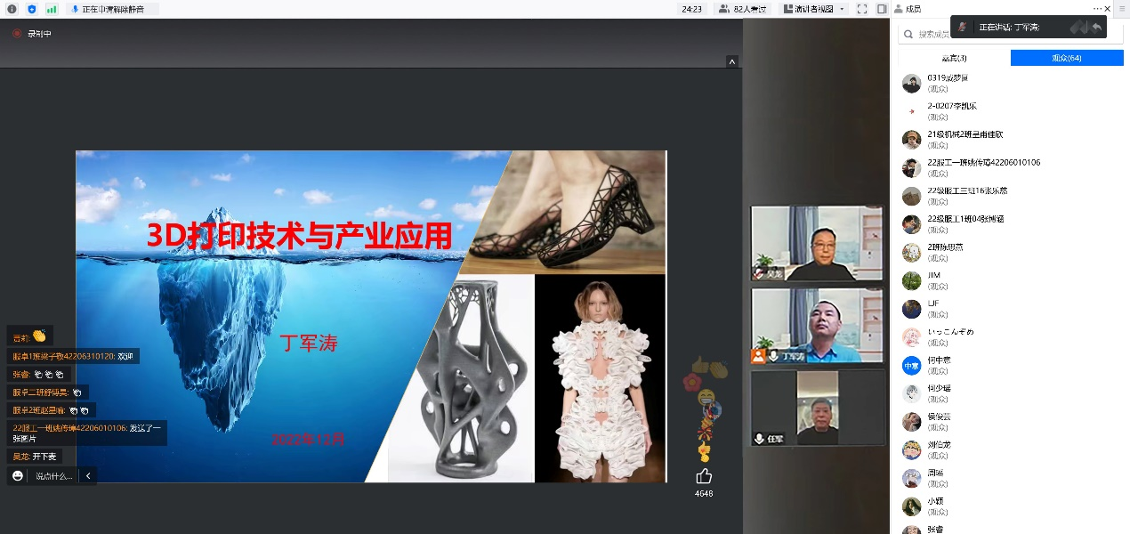Click the thumbs-up like button
Image resolution: width=1130 pixels, height=534 pixels.
(x=704, y=476)
